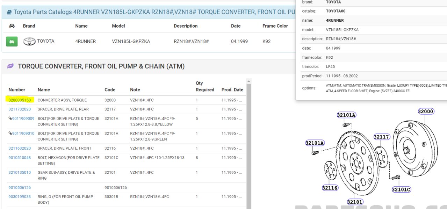The width and height of the screenshot is (447, 209).
Task: Click the BOLT, HEXAGON name cell
Action: 69,160
